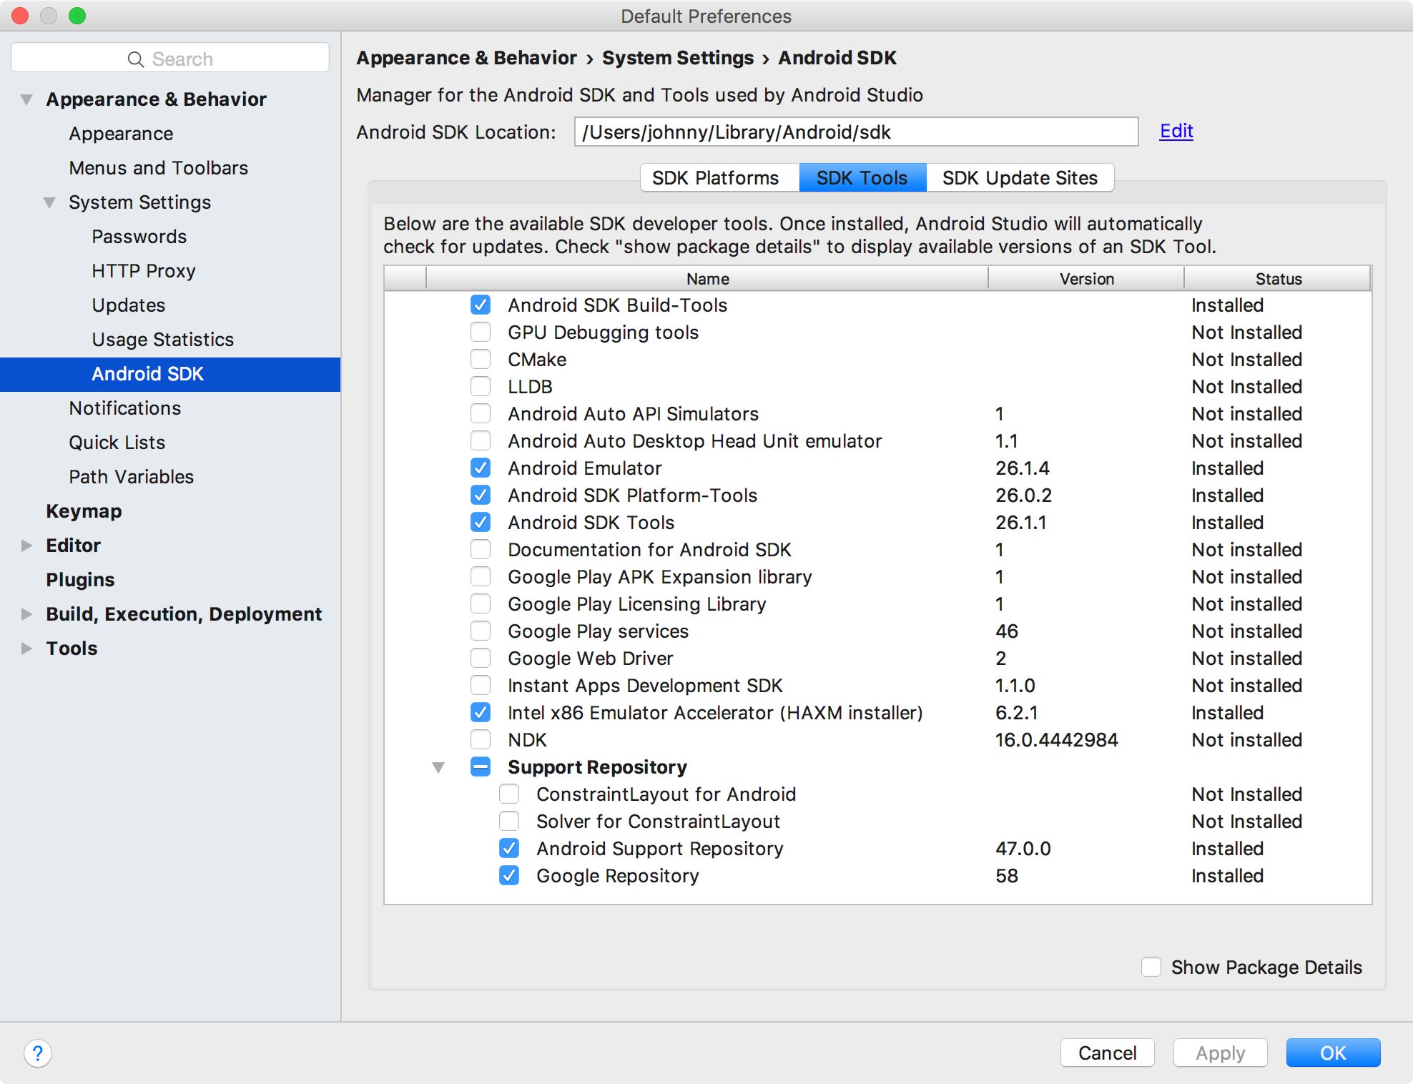This screenshot has height=1084, width=1413.
Task: Uncheck the Google Repository checkbox
Action: click(x=509, y=876)
